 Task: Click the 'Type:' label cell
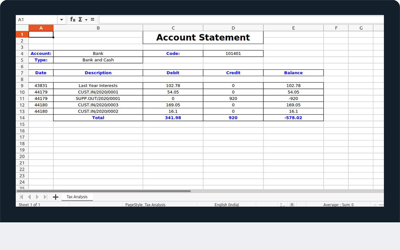[x=41, y=60]
